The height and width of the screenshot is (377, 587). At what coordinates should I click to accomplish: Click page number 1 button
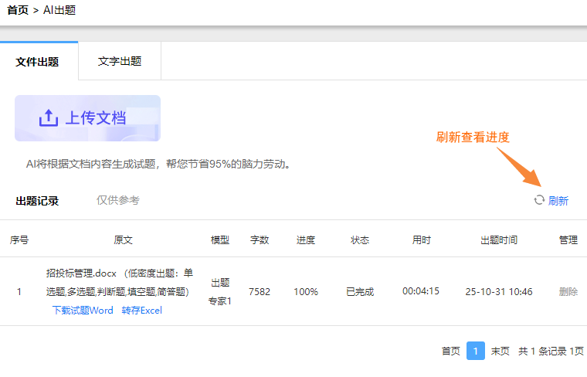476,351
